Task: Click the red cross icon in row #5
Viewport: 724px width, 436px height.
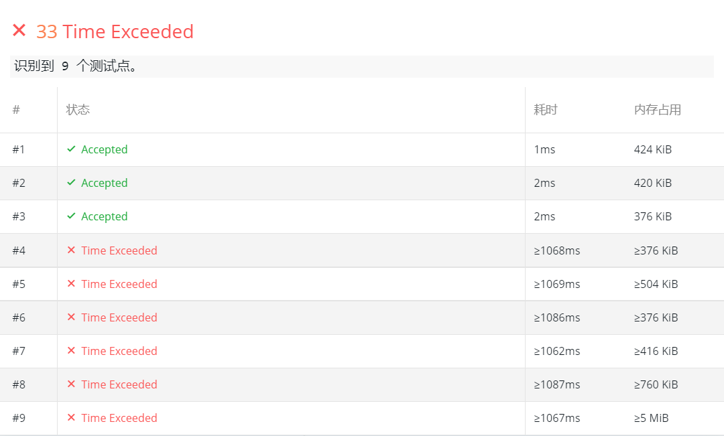Action: coord(71,283)
